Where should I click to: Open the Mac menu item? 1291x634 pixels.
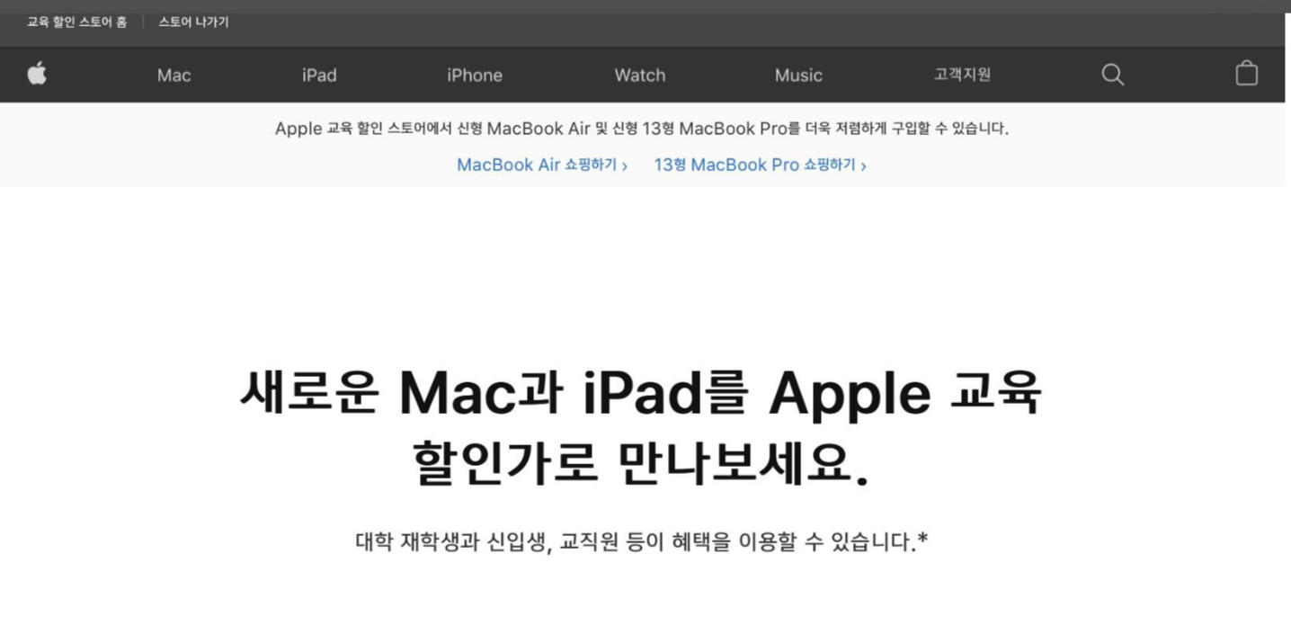[174, 76]
